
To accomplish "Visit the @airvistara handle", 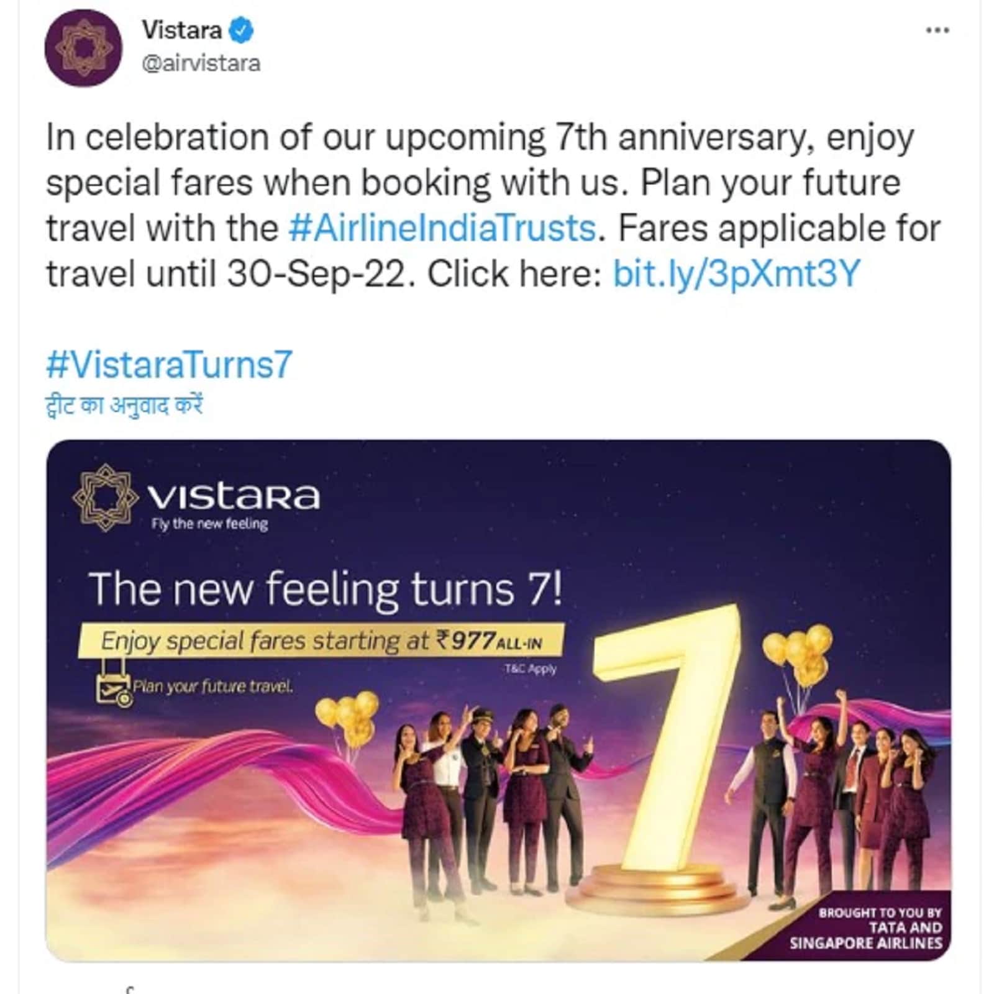I will tap(201, 63).
